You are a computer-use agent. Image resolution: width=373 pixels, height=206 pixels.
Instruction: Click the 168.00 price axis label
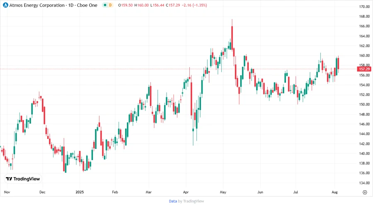click(364, 17)
